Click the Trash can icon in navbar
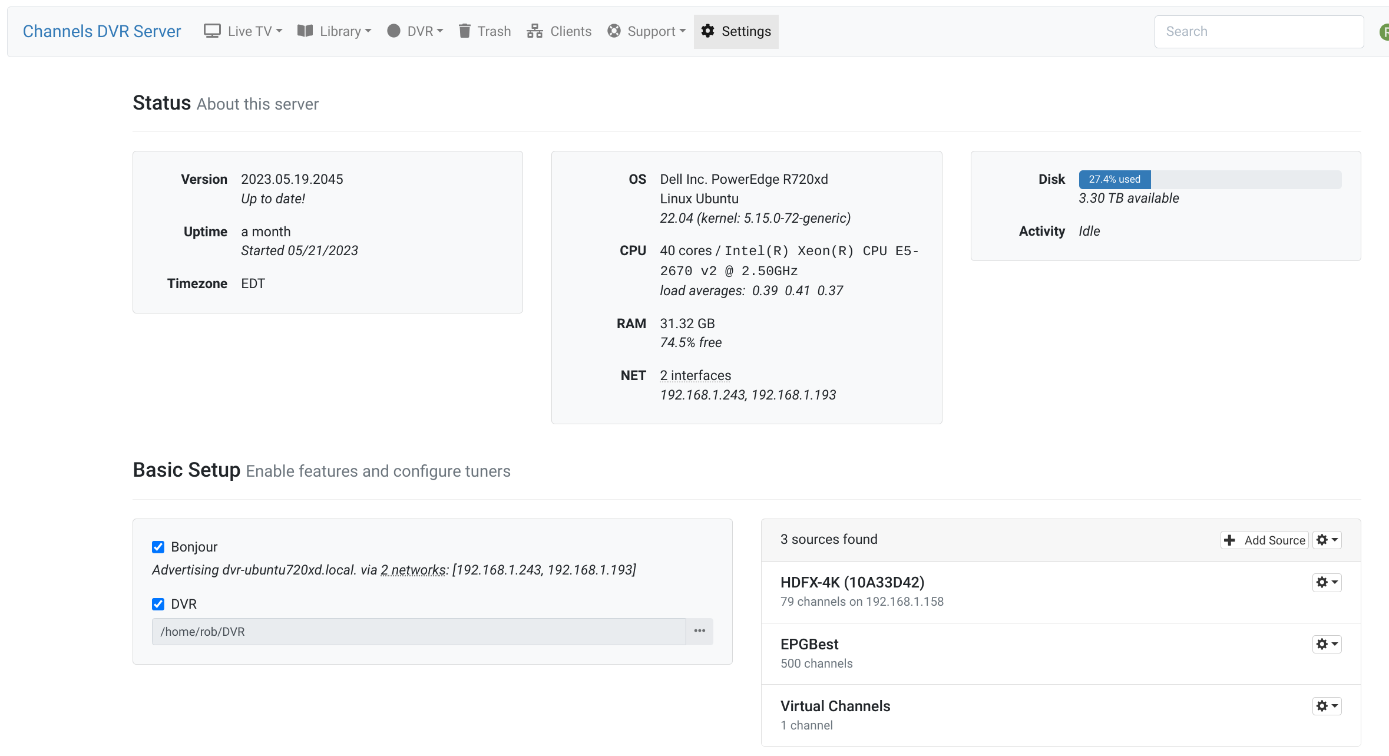This screenshot has height=756, width=1389. pyautogui.click(x=464, y=31)
